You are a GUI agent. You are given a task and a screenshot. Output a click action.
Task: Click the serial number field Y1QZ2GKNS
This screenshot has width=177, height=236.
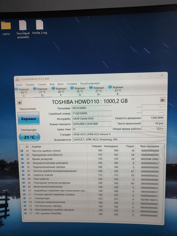tap(92, 113)
